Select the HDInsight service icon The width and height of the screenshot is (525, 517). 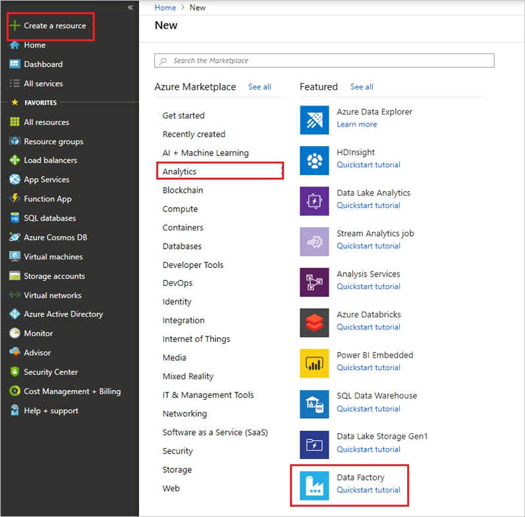point(314,161)
